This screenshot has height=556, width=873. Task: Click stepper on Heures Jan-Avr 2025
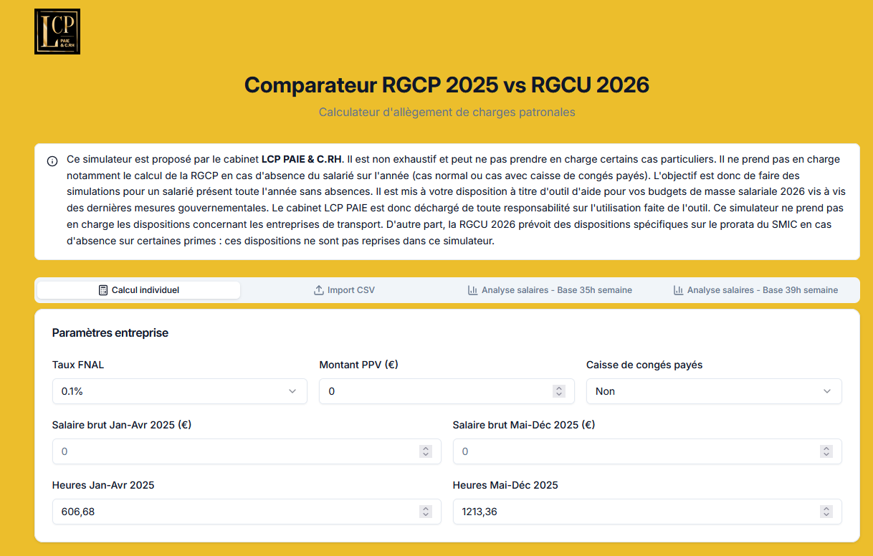tap(426, 512)
